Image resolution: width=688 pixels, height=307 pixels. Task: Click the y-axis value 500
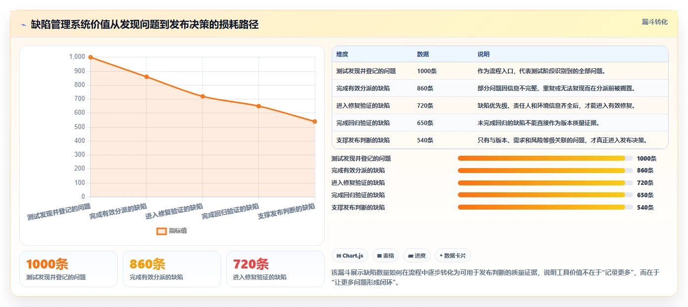coord(79,127)
